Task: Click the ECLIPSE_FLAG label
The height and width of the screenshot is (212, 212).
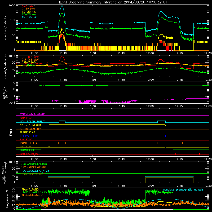Action: pos(29,136)
